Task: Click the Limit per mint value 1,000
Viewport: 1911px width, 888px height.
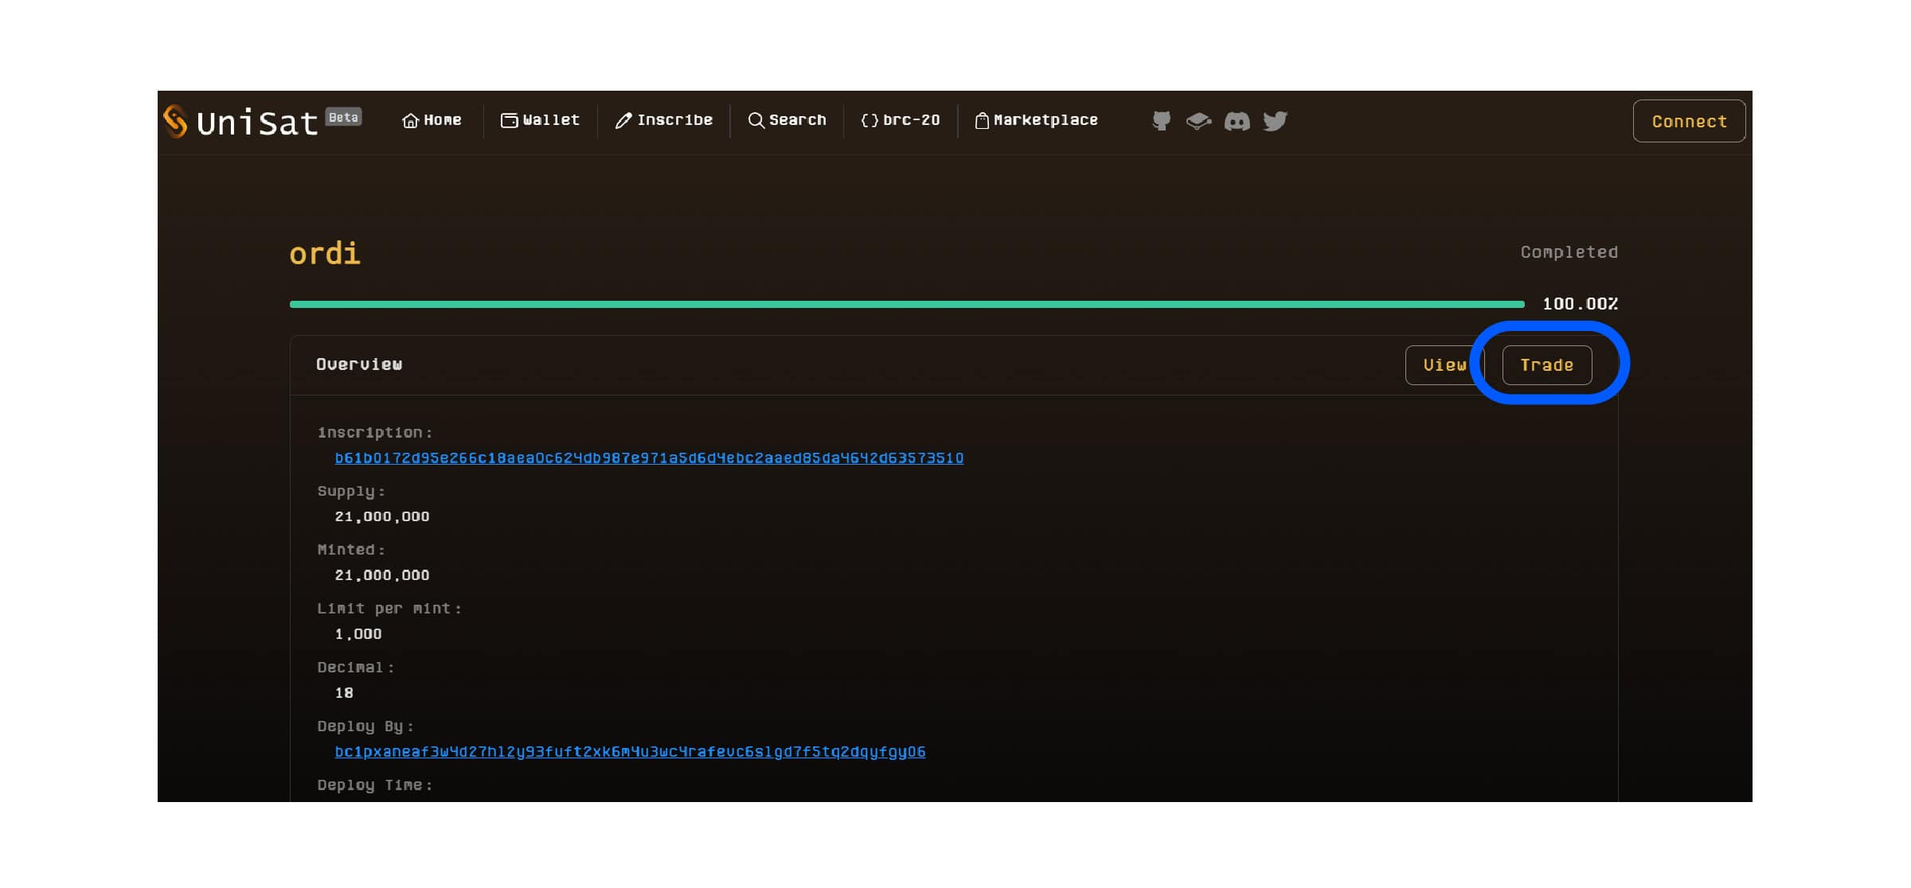Action: tap(358, 634)
